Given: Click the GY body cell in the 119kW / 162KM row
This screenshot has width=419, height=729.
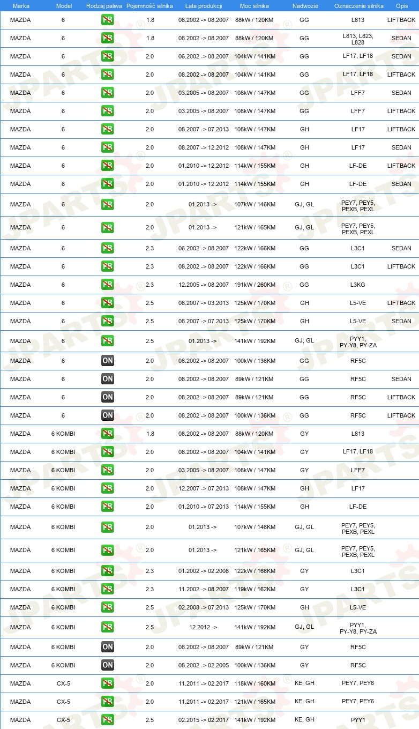Looking at the screenshot, I should tap(304, 589).
